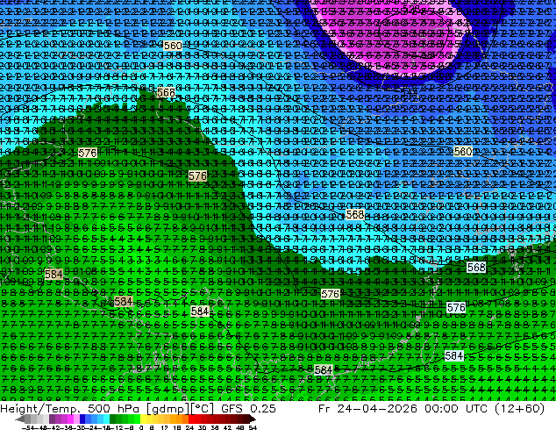556x430 pixels.
Task: Pick the yellow legend swatch at 0
Action: [x=143, y=419]
